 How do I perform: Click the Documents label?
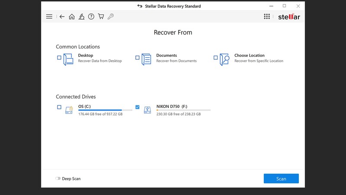pyautogui.click(x=167, y=55)
